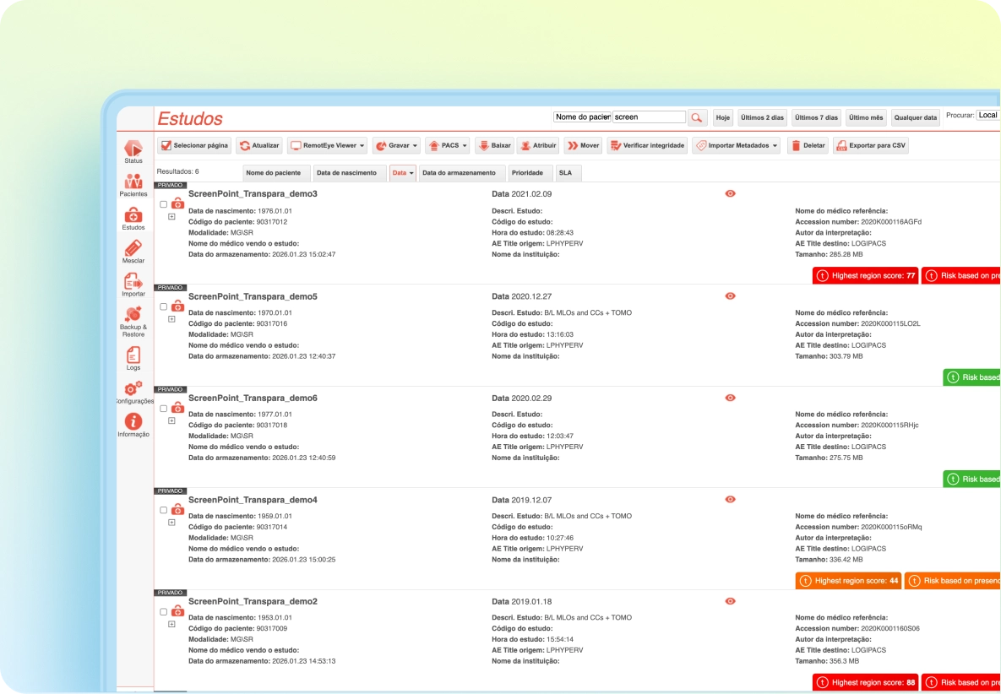Viewport: 1001px width, 694px height.
Task: Filter studies by Último mês
Action: [867, 117]
